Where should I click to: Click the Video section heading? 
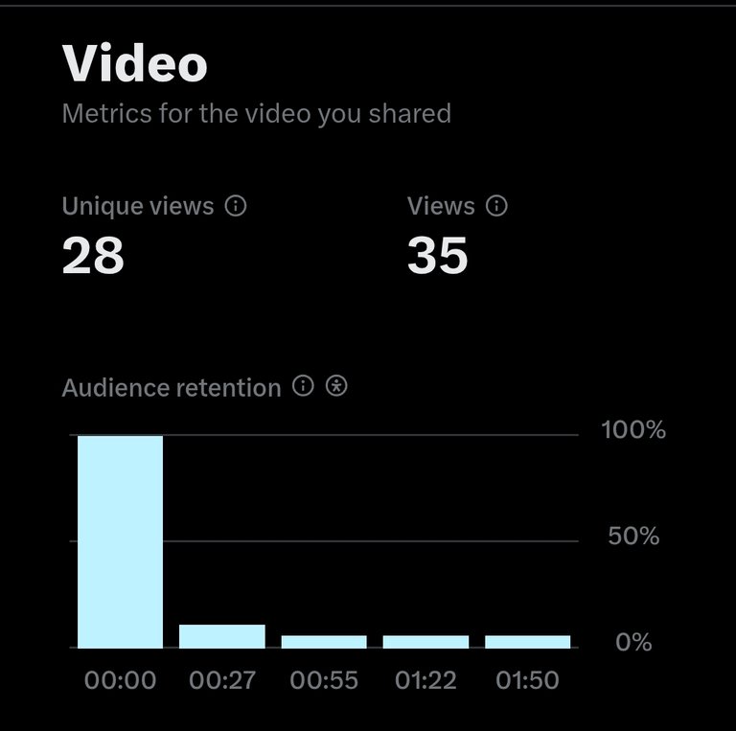point(135,63)
